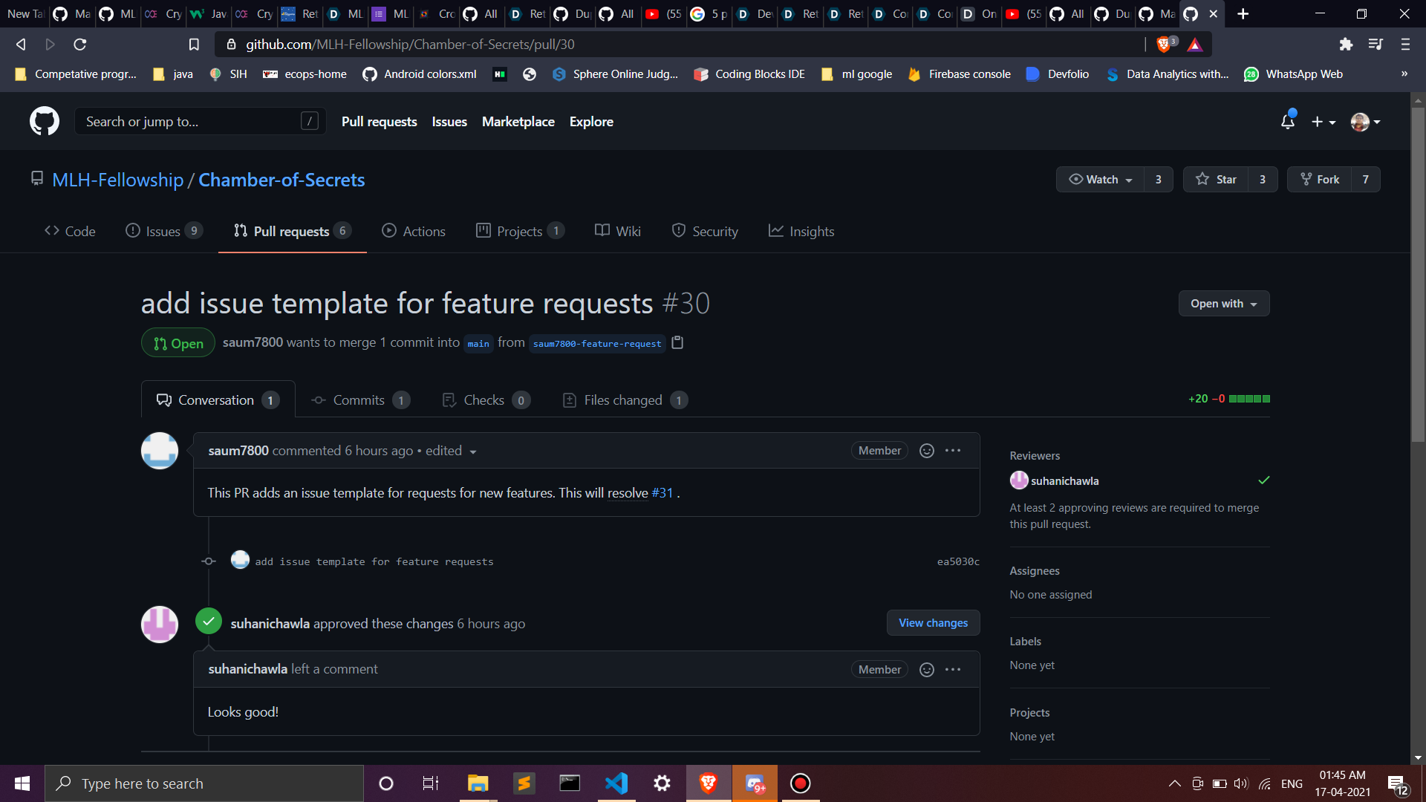
Task: Expand the Open with dropdown
Action: point(1223,304)
